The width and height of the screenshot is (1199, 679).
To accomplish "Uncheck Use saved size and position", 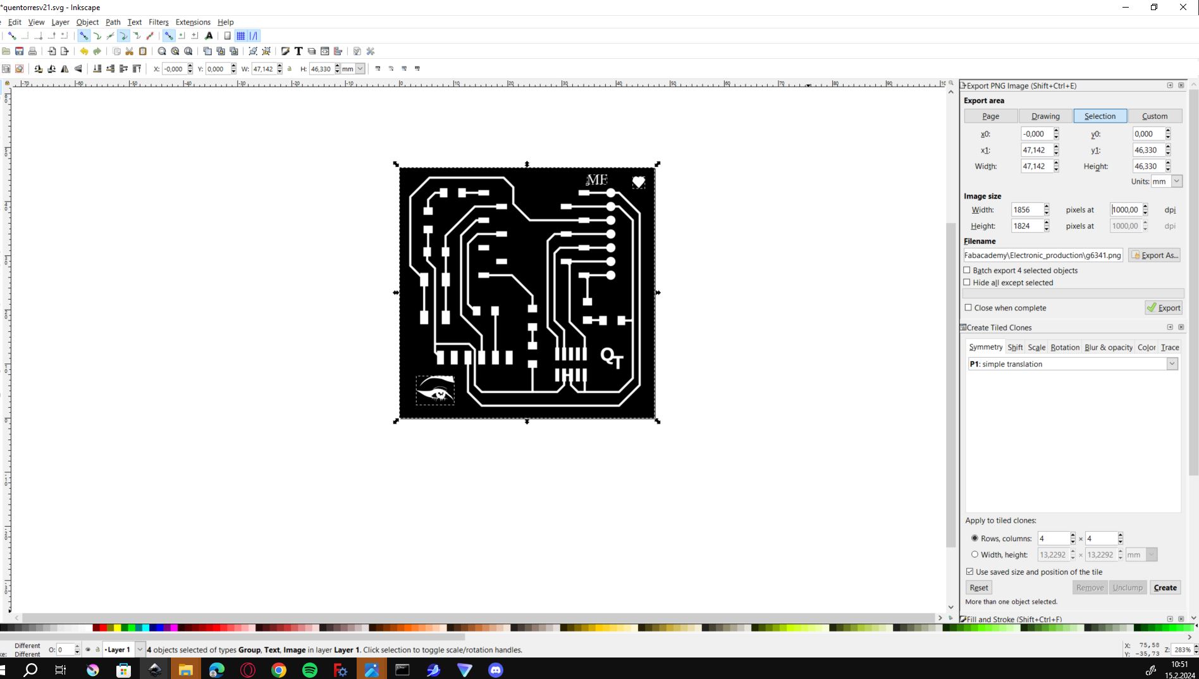I will (x=970, y=572).
